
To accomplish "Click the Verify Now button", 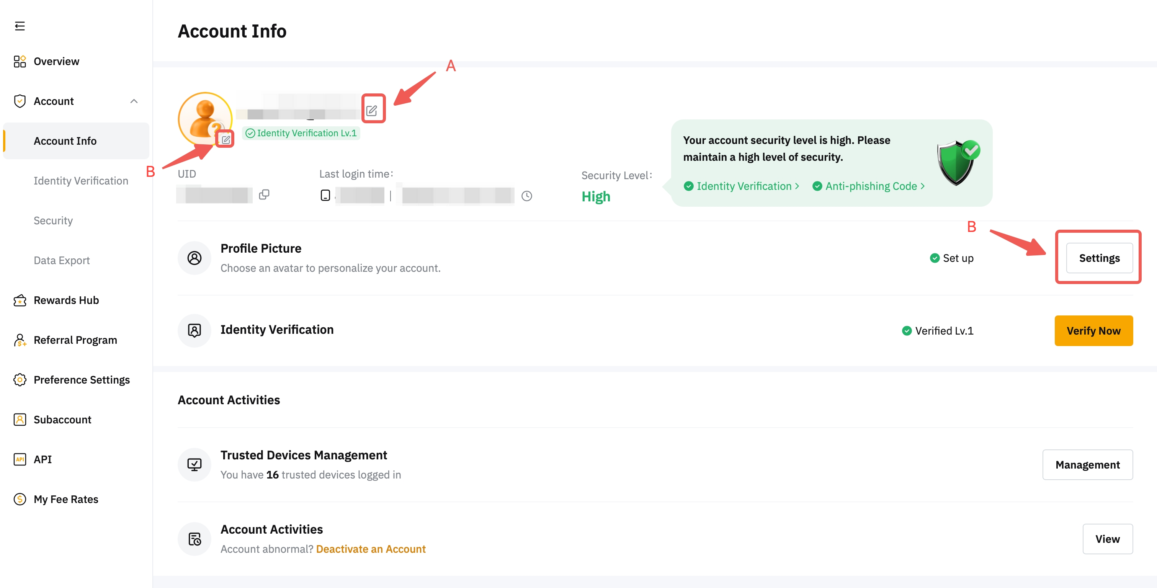I will coord(1093,331).
